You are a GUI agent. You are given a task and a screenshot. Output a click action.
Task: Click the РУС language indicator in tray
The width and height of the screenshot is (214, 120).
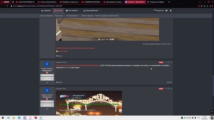click(x=199, y=118)
